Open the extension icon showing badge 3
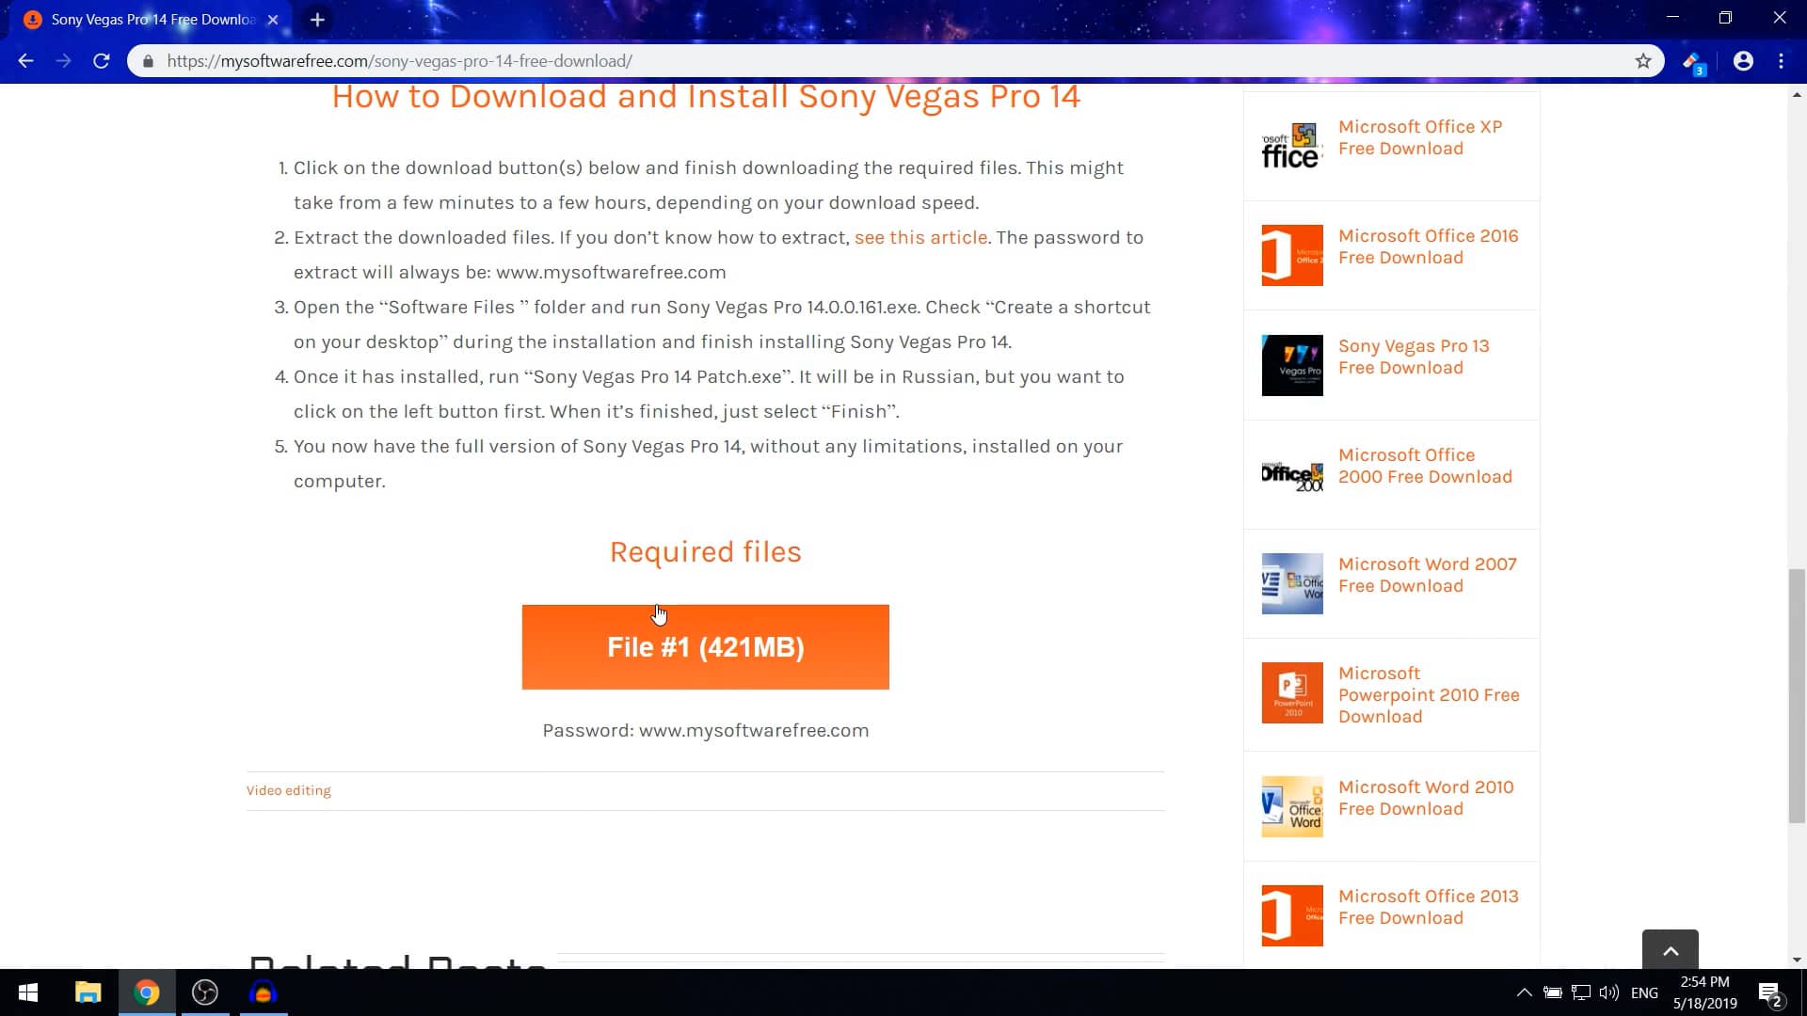Viewport: 1807px width, 1016px height. (x=1692, y=60)
